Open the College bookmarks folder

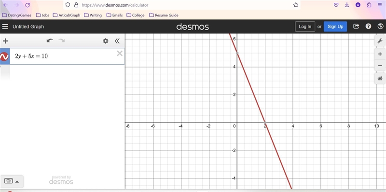point(136,15)
